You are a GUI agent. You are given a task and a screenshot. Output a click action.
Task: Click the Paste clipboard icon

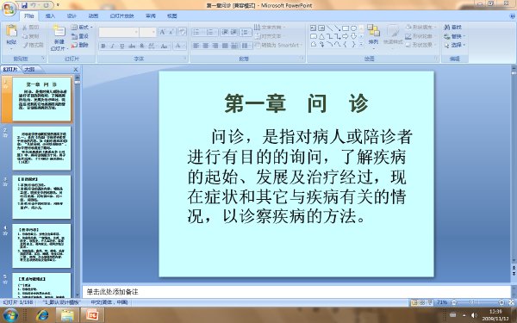pyautogui.click(x=11, y=31)
